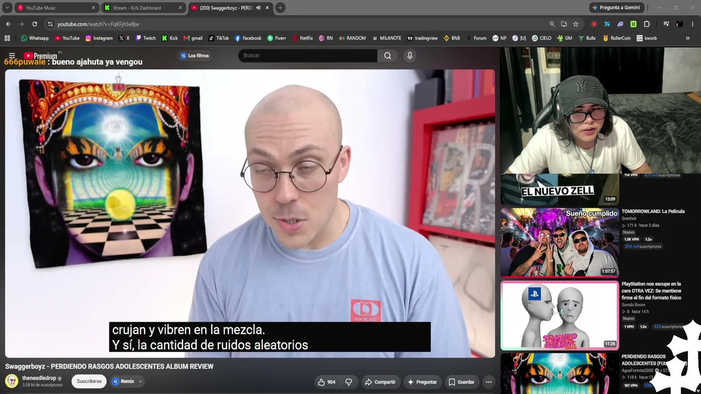Close the Kick Dashboard tab

point(180,8)
